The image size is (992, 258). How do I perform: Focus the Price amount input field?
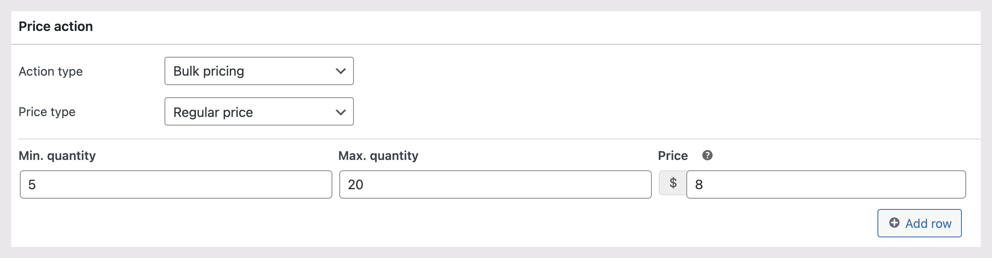pos(826,184)
